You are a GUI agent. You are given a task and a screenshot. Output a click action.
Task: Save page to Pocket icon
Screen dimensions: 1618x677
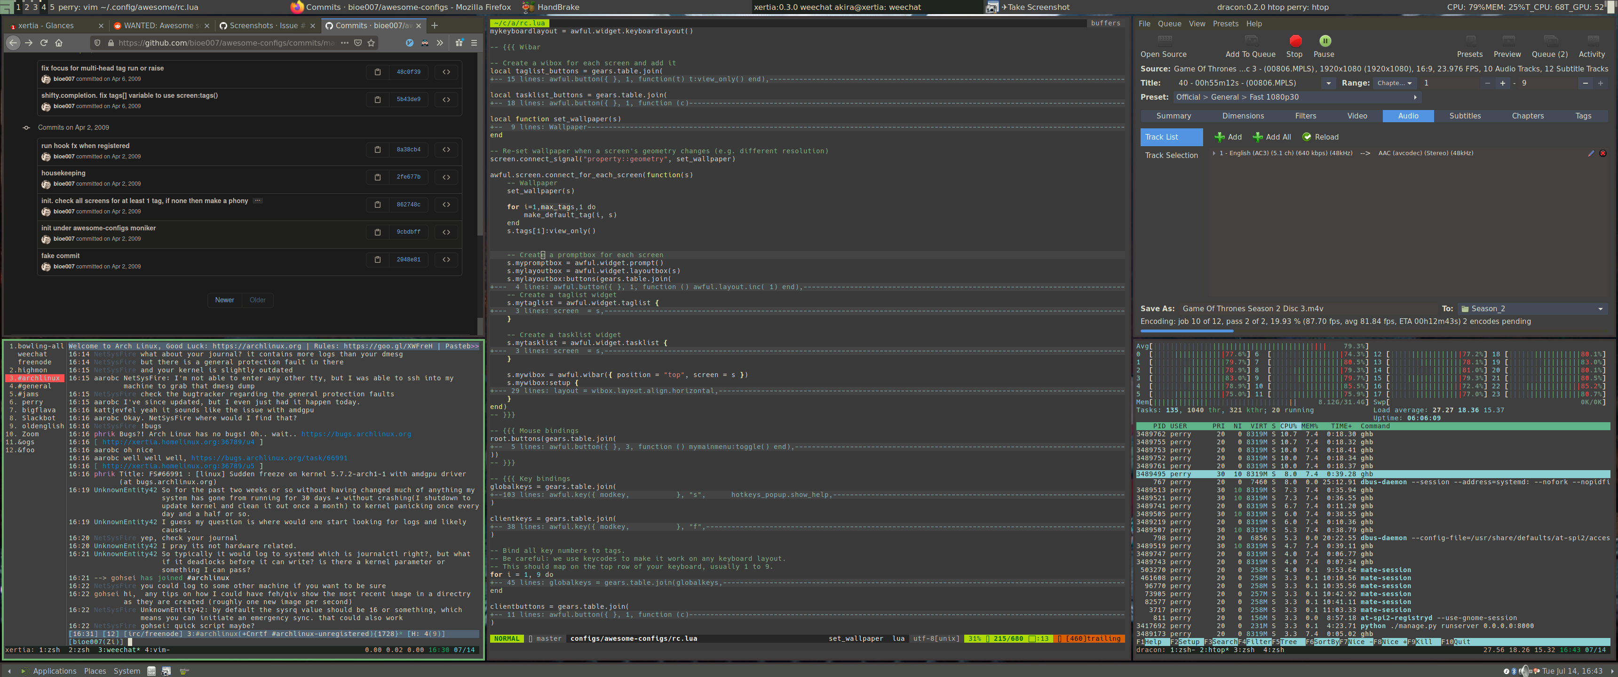pos(357,43)
